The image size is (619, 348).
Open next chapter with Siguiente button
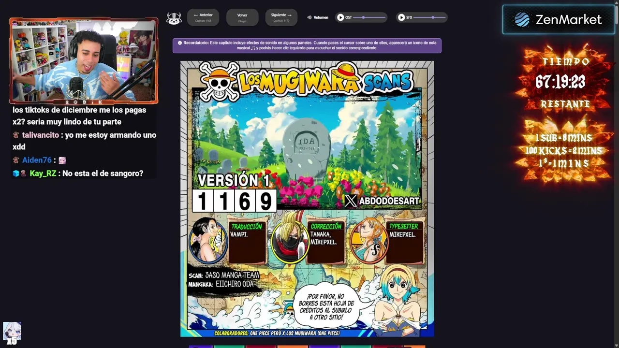281,17
